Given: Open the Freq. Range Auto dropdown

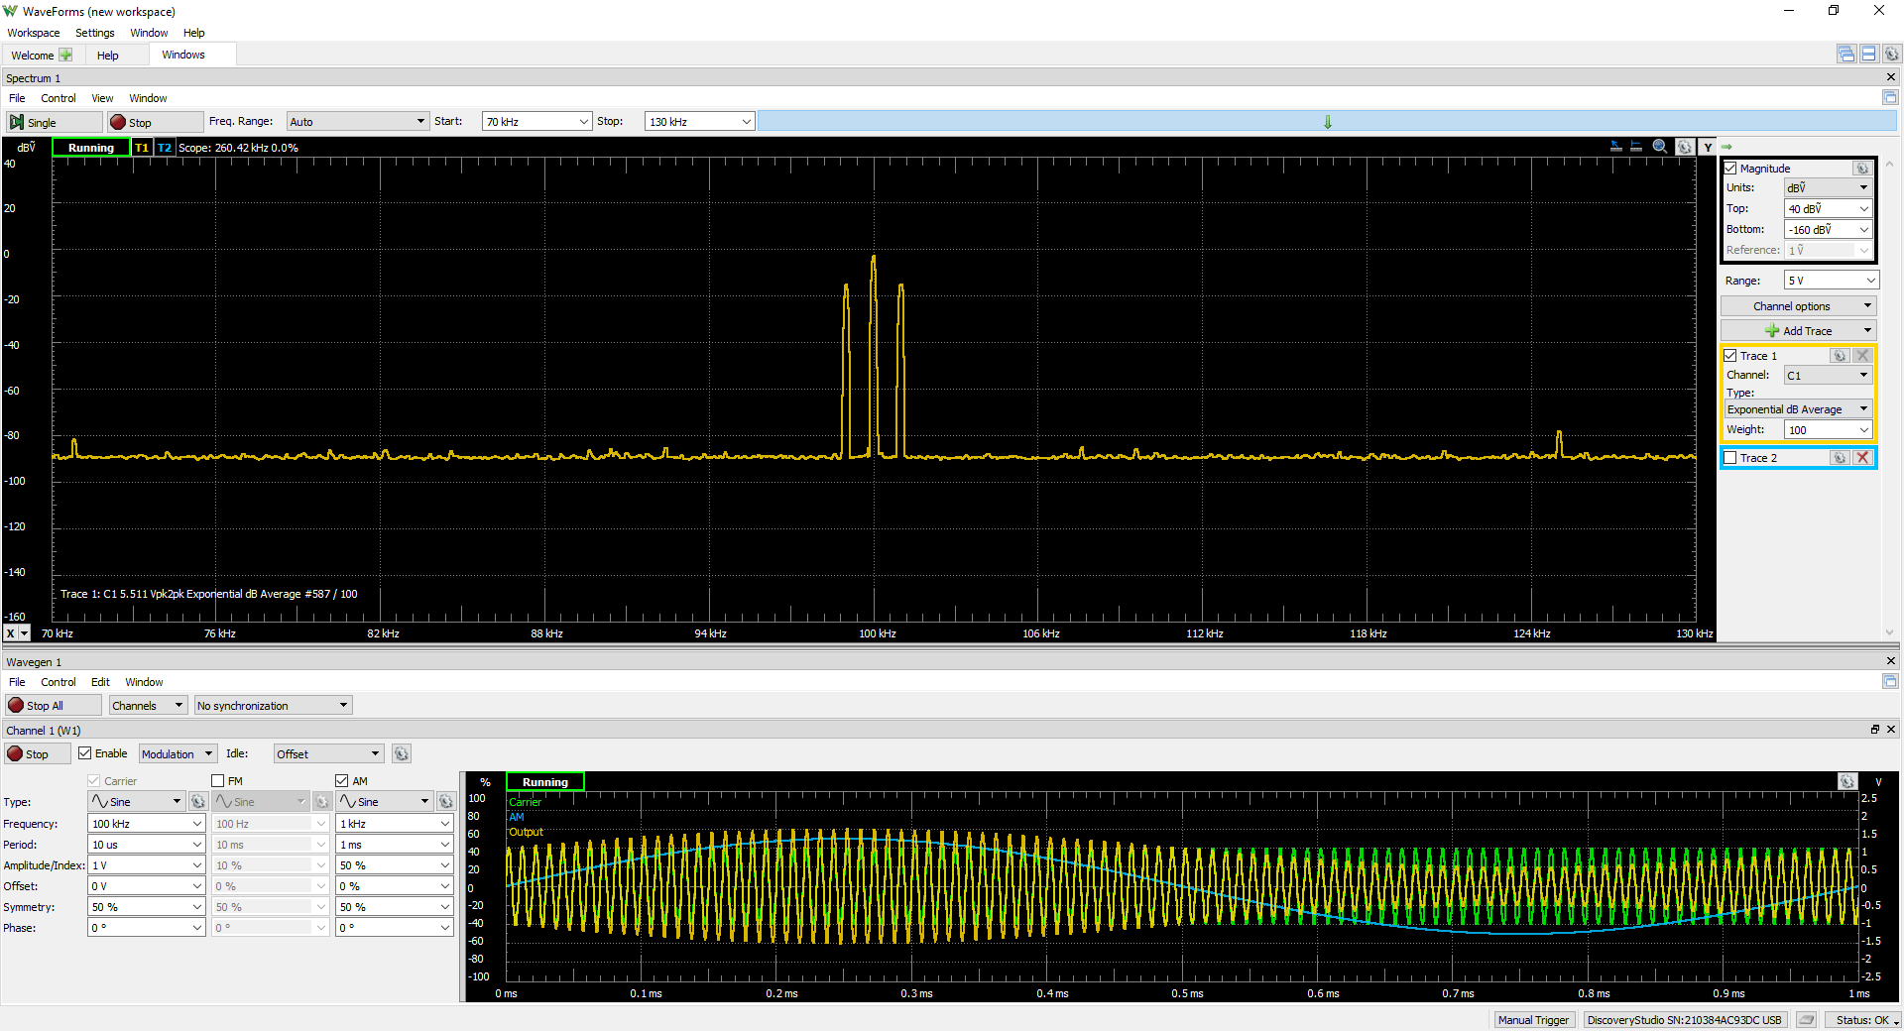Looking at the screenshot, I should 358,122.
